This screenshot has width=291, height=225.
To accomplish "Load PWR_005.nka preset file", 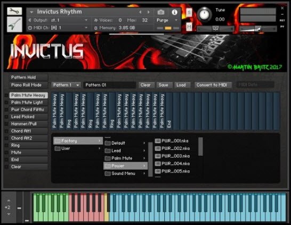I will click(172, 171).
